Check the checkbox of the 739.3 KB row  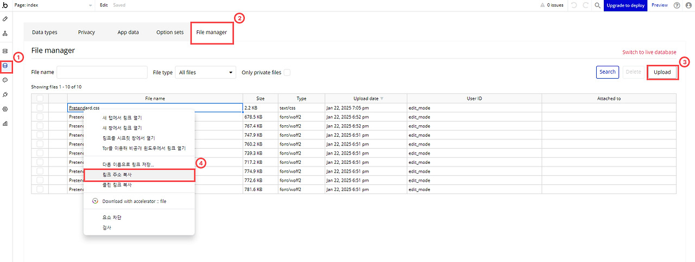pyautogui.click(x=40, y=154)
